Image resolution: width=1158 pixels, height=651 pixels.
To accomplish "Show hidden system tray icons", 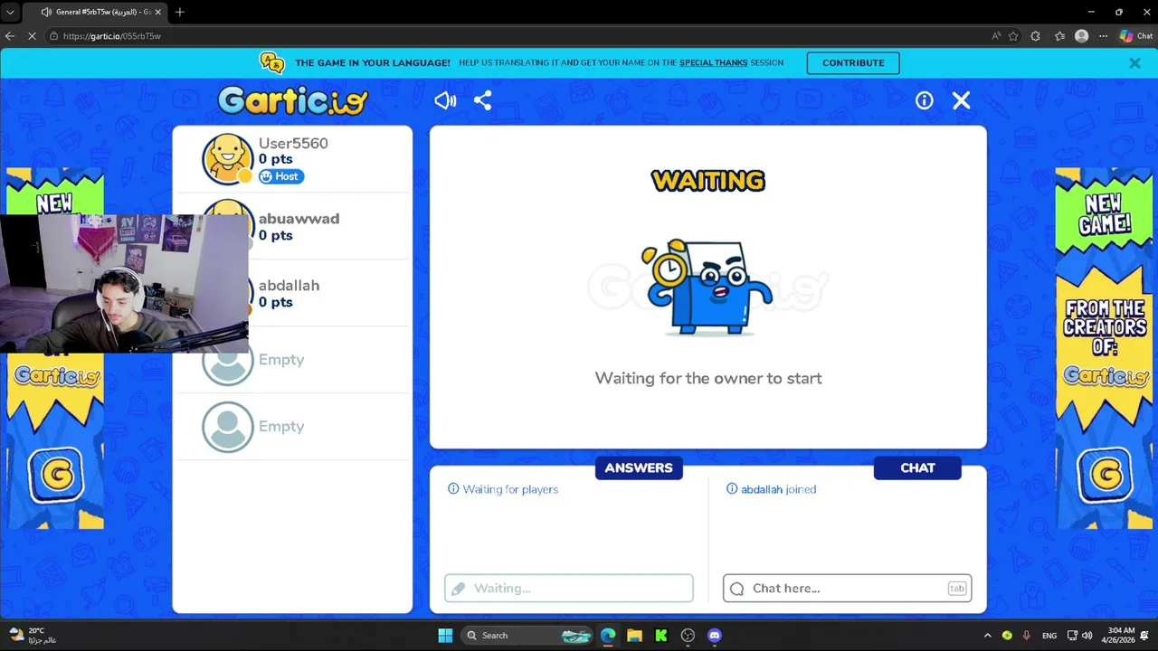I will [987, 636].
